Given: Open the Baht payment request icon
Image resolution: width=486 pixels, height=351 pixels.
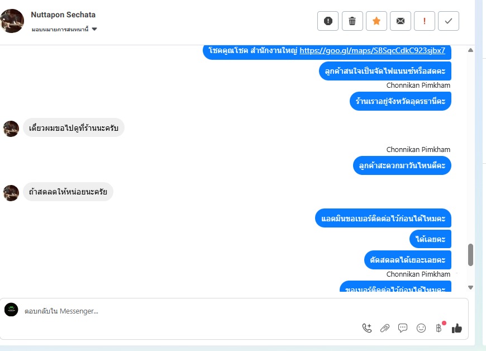Looking at the screenshot, I should pos(439,328).
